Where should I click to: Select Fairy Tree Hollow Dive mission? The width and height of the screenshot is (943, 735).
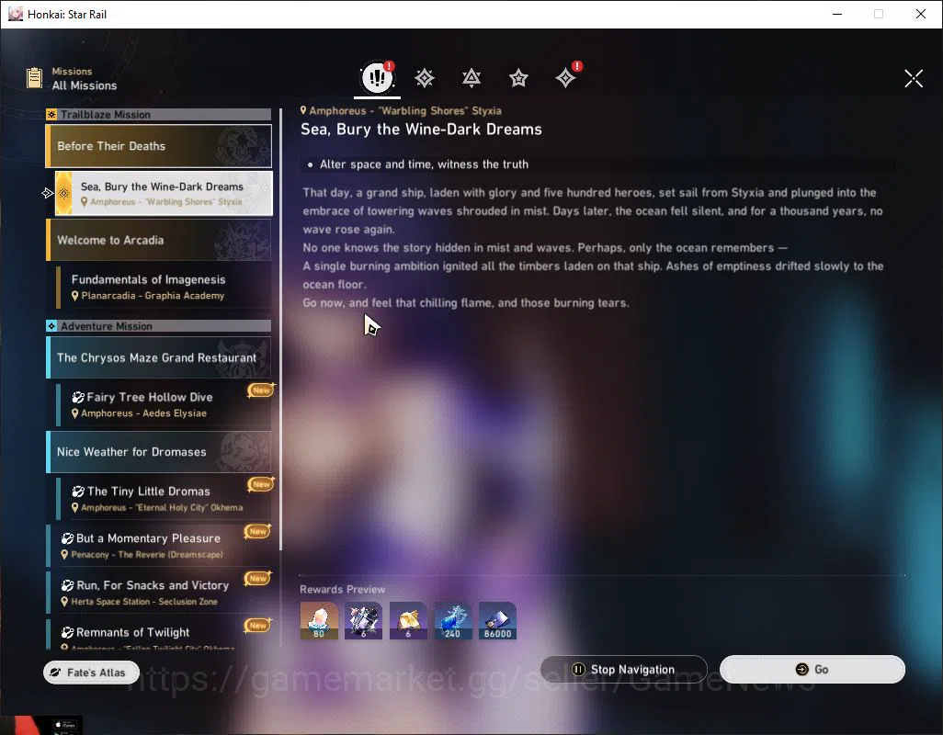click(164, 404)
